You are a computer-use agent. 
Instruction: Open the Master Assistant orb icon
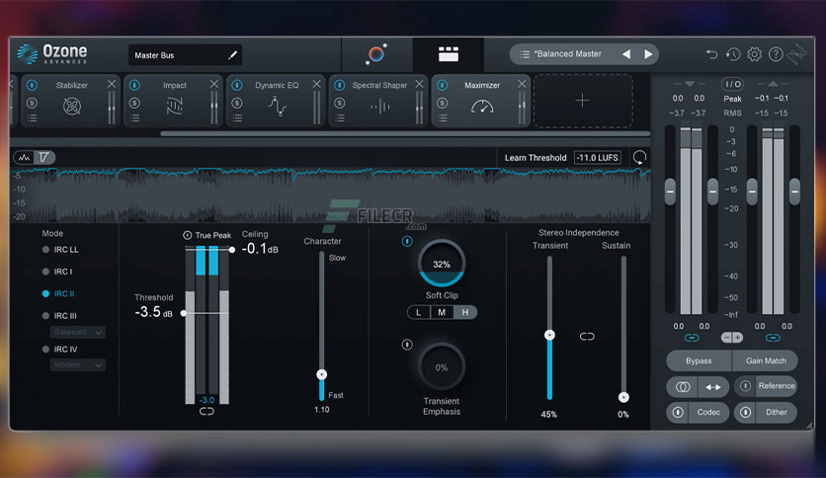376,53
